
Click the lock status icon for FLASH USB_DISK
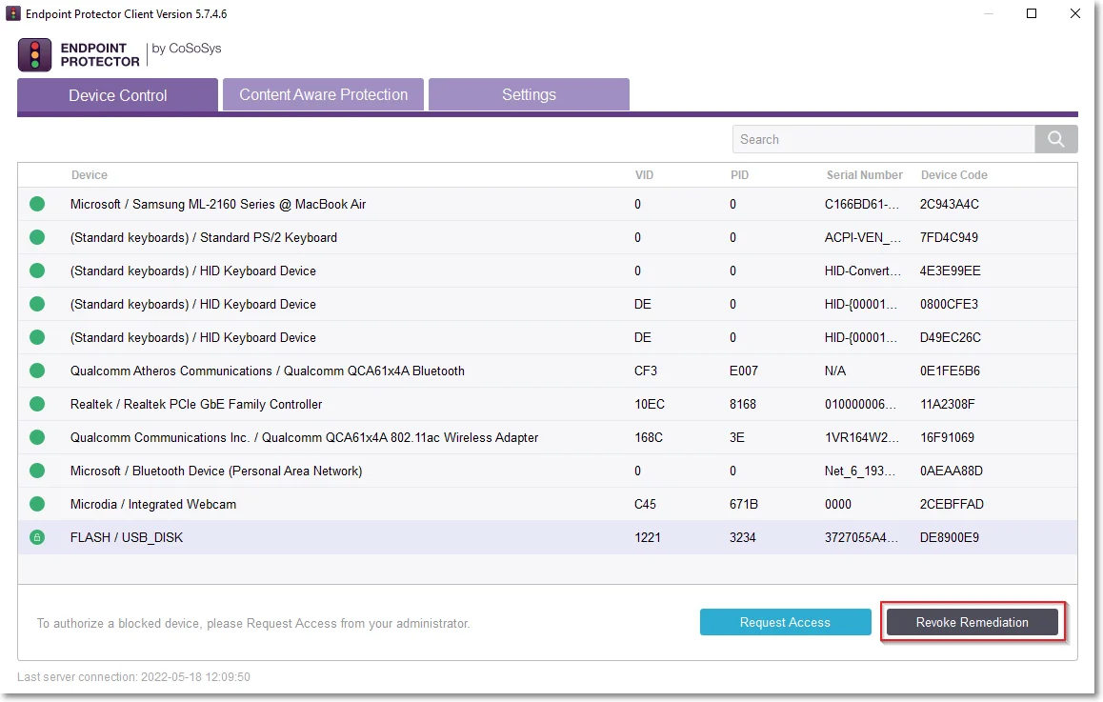point(37,537)
